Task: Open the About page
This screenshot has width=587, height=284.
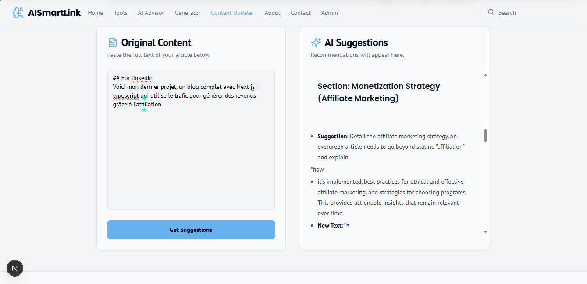Action: (272, 13)
